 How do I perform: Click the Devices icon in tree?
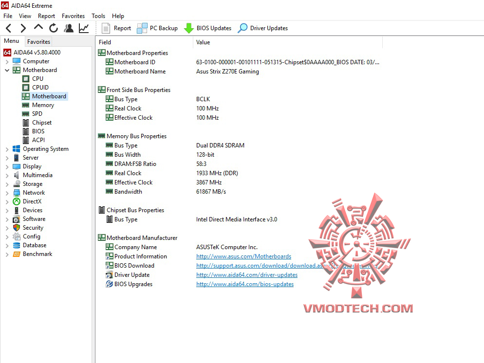click(17, 210)
